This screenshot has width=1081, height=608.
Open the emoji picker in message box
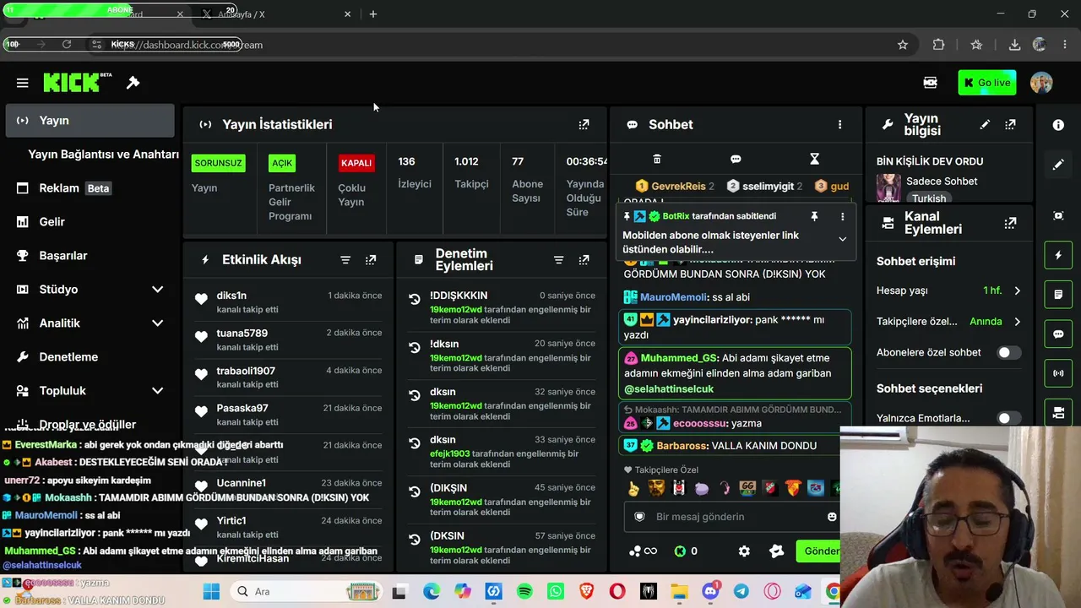point(832,517)
